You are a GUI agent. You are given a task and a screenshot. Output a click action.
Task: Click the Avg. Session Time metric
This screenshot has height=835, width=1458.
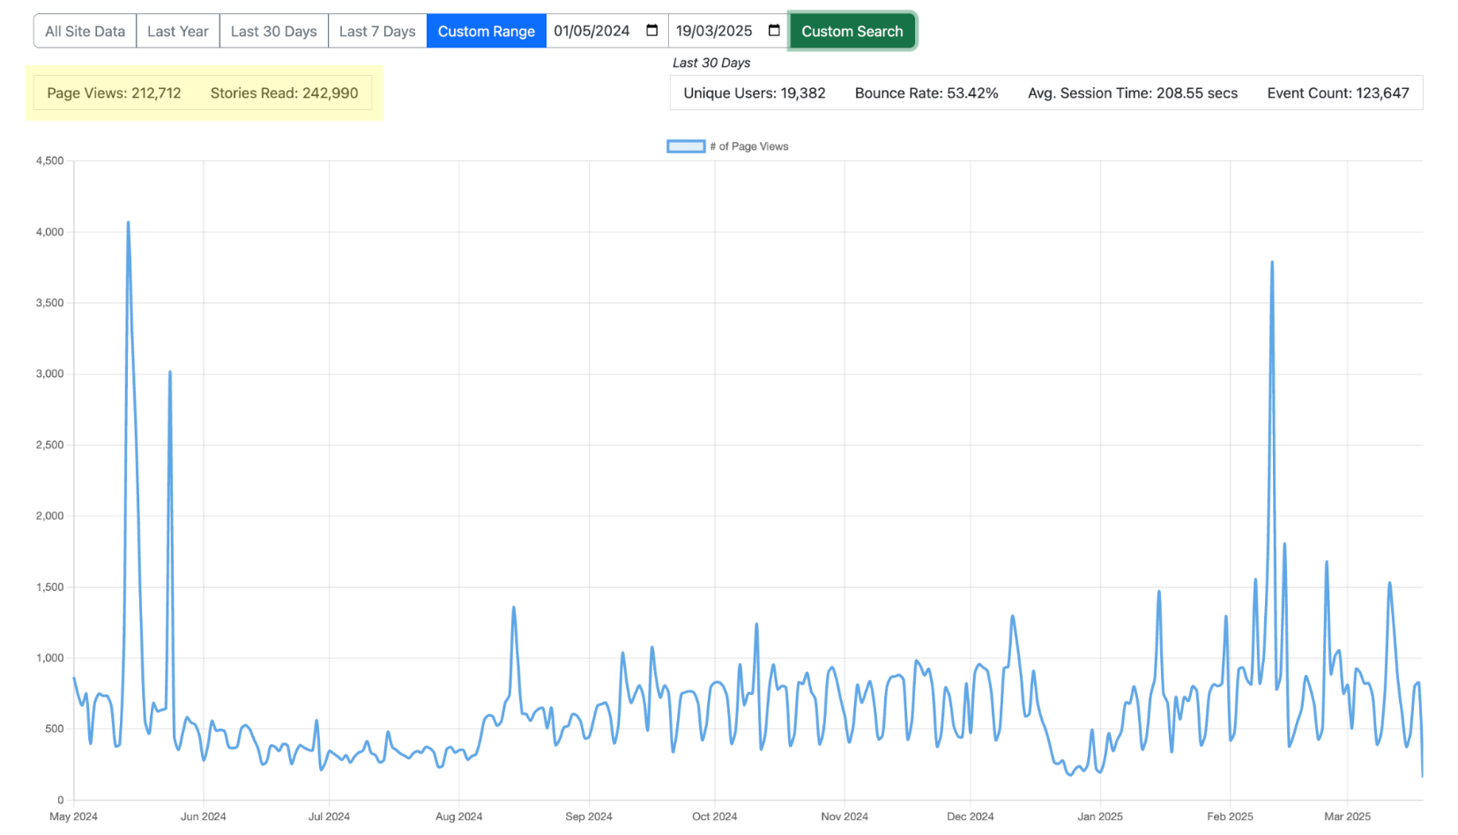pyautogui.click(x=1132, y=92)
